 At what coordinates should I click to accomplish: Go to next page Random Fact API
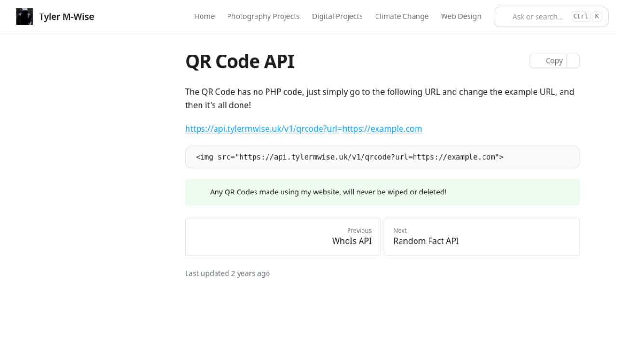coord(482,236)
